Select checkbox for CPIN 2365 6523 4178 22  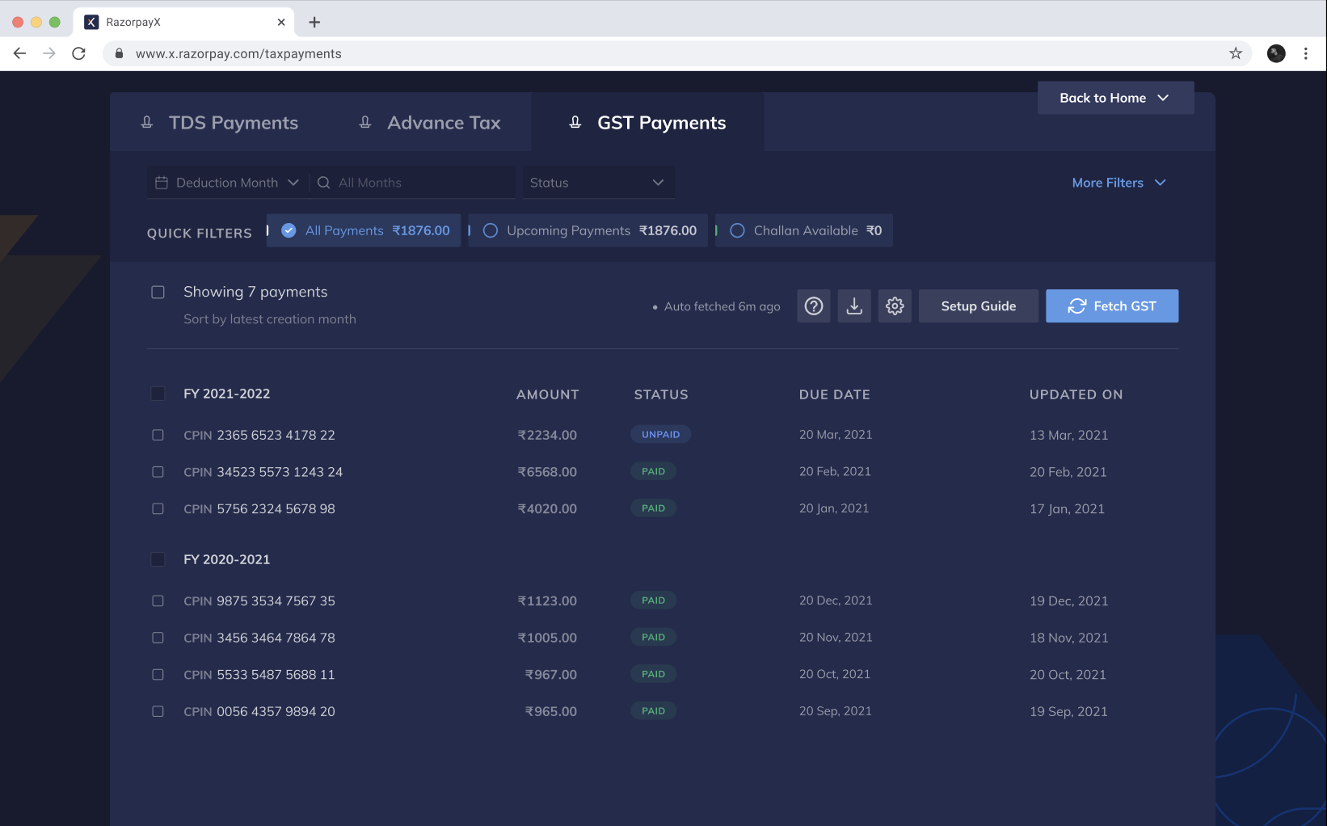(158, 435)
